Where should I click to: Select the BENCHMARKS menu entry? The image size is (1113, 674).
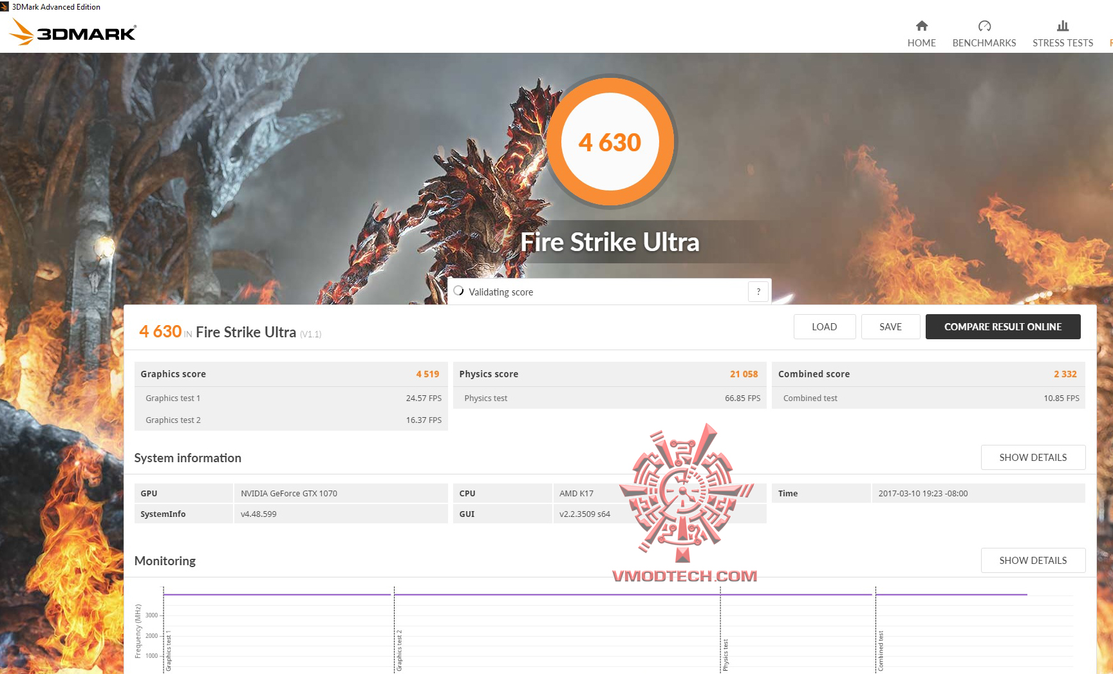984,42
